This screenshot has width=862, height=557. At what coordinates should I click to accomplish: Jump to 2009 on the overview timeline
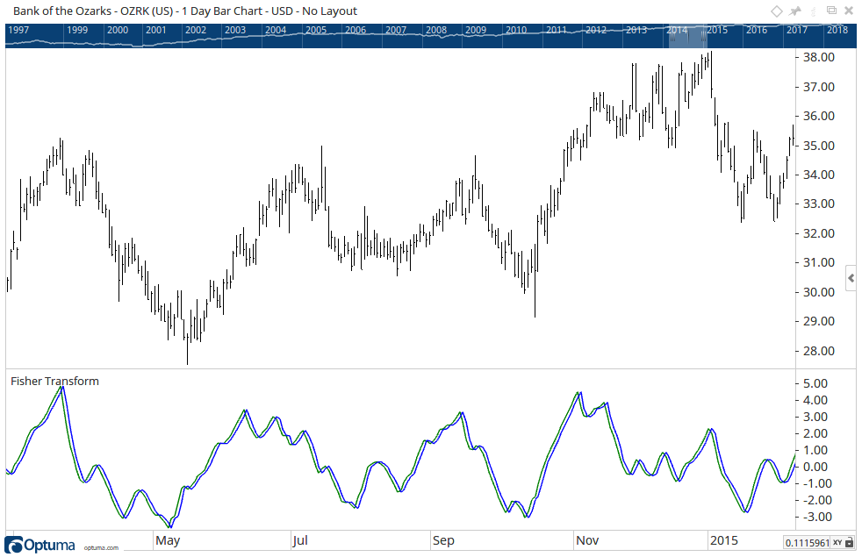pos(476,30)
